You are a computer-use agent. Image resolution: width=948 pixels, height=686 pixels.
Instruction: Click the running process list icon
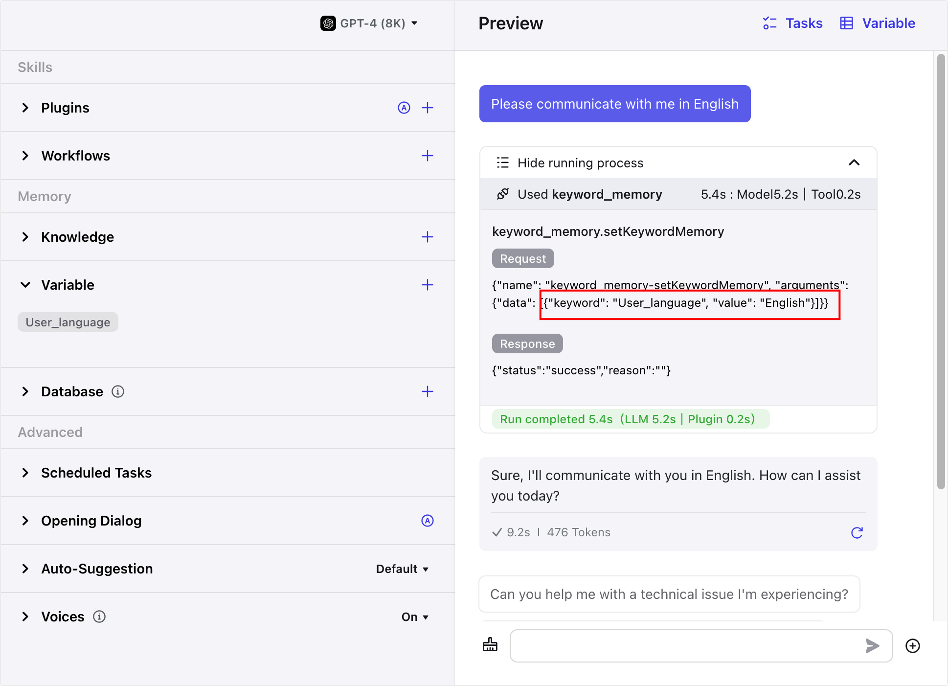click(x=503, y=162)
